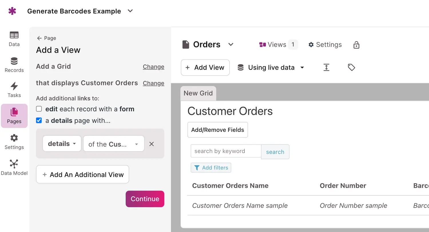
Task: Open Data Model from the sidebar
Action: (14, 167)
